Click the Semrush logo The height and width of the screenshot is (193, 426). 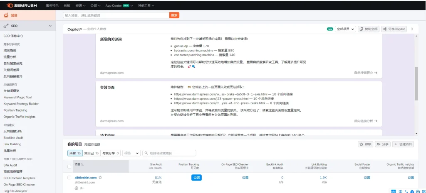(22, 5)
